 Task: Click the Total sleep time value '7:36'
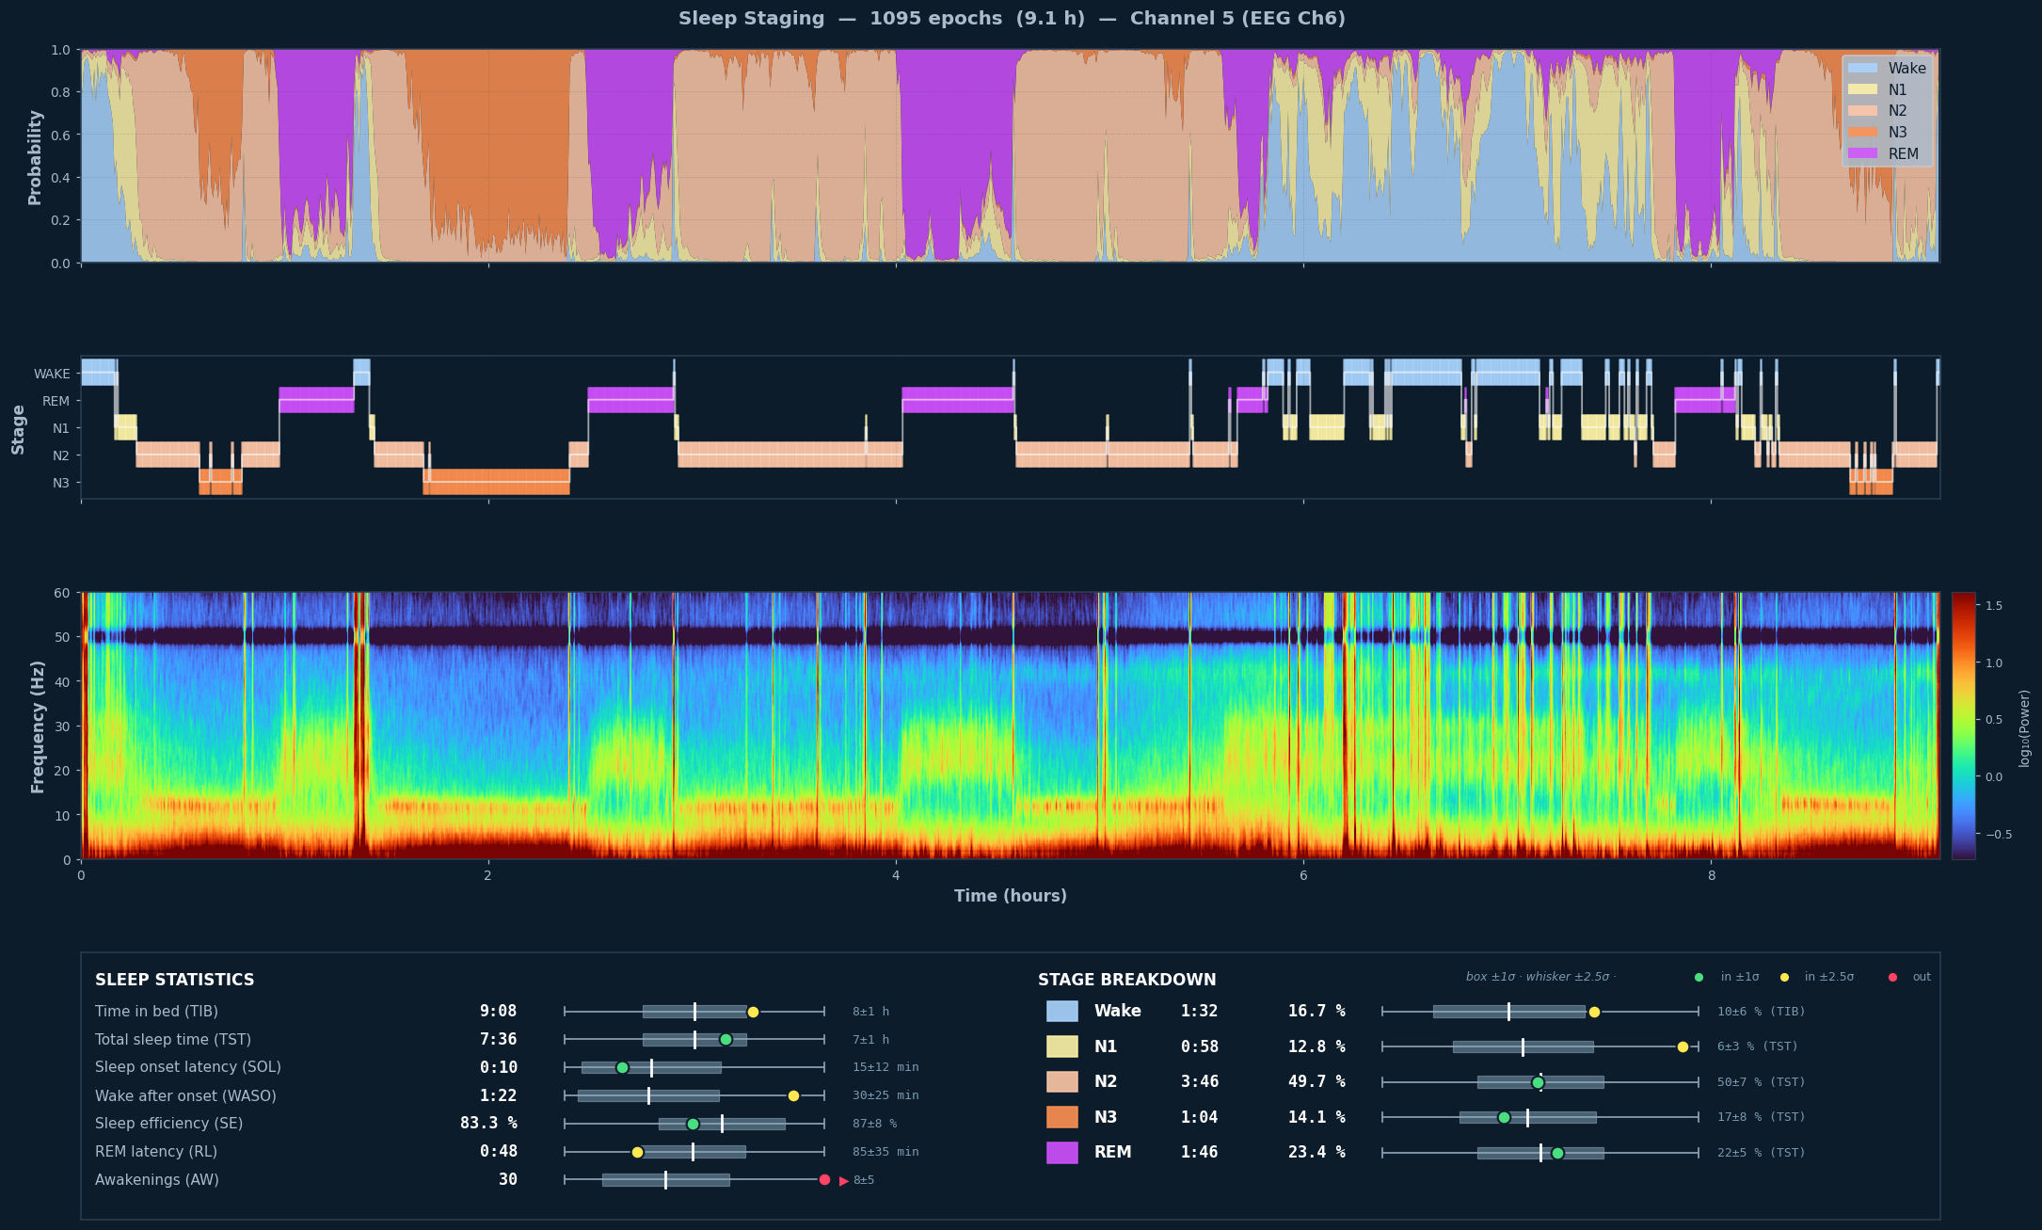coord(499,1039)
